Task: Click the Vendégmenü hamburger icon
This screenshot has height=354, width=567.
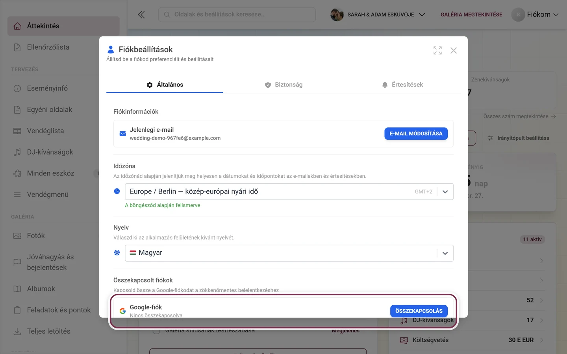Action: tap(17, 195)
